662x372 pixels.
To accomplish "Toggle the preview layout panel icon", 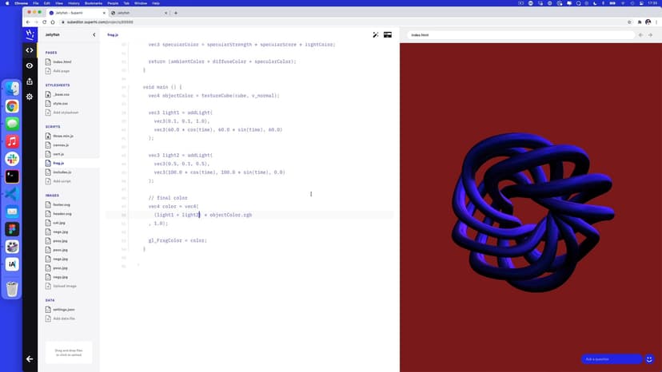I will click(388, 35).
